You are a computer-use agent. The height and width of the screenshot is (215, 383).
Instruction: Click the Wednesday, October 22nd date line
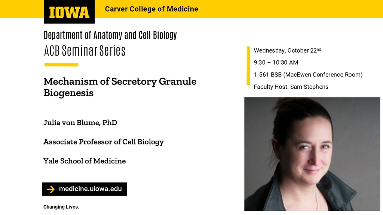(287, 50)
